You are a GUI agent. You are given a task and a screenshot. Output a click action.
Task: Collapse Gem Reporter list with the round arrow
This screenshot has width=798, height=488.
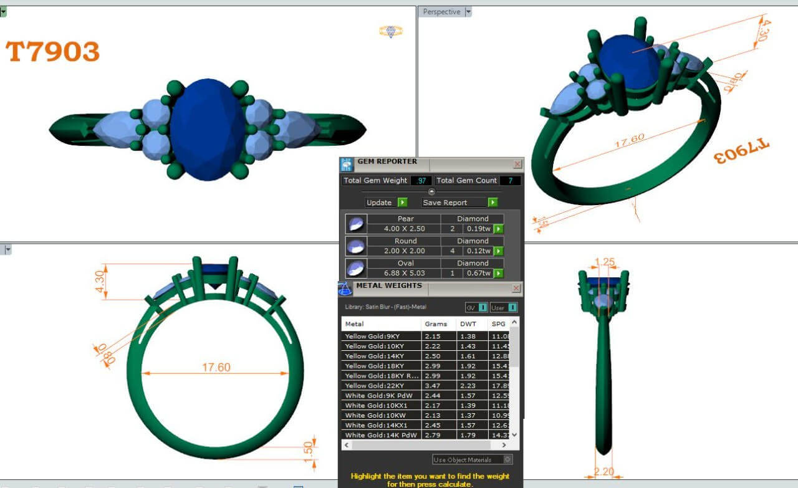tap(431, 191)
